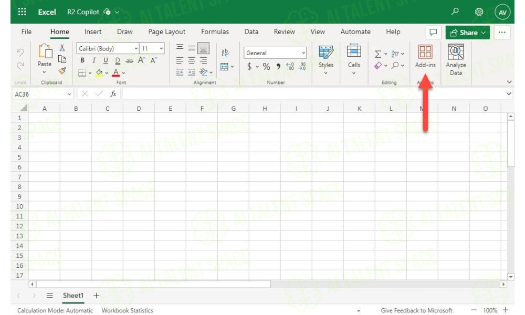The width and height of the screenshot is (525, 315).
Task: Click the Undo arrow
Action: point(20,52)
